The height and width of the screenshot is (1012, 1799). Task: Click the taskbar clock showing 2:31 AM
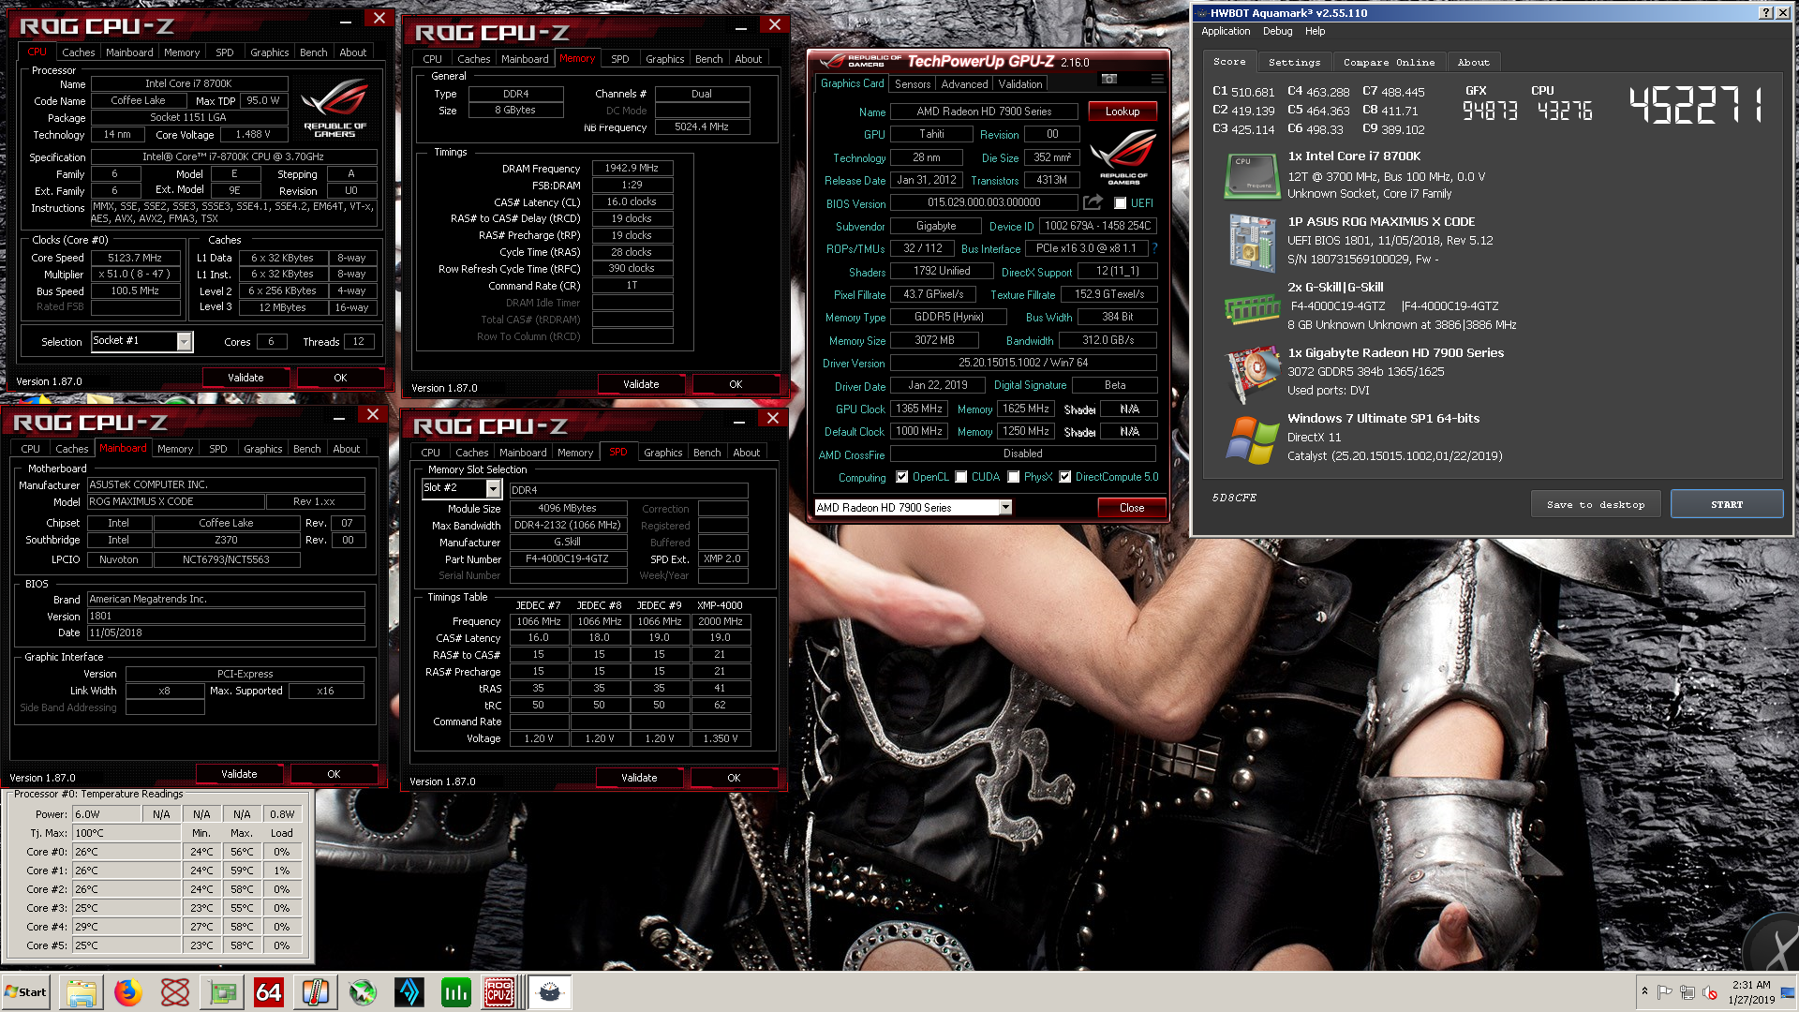1751,992
